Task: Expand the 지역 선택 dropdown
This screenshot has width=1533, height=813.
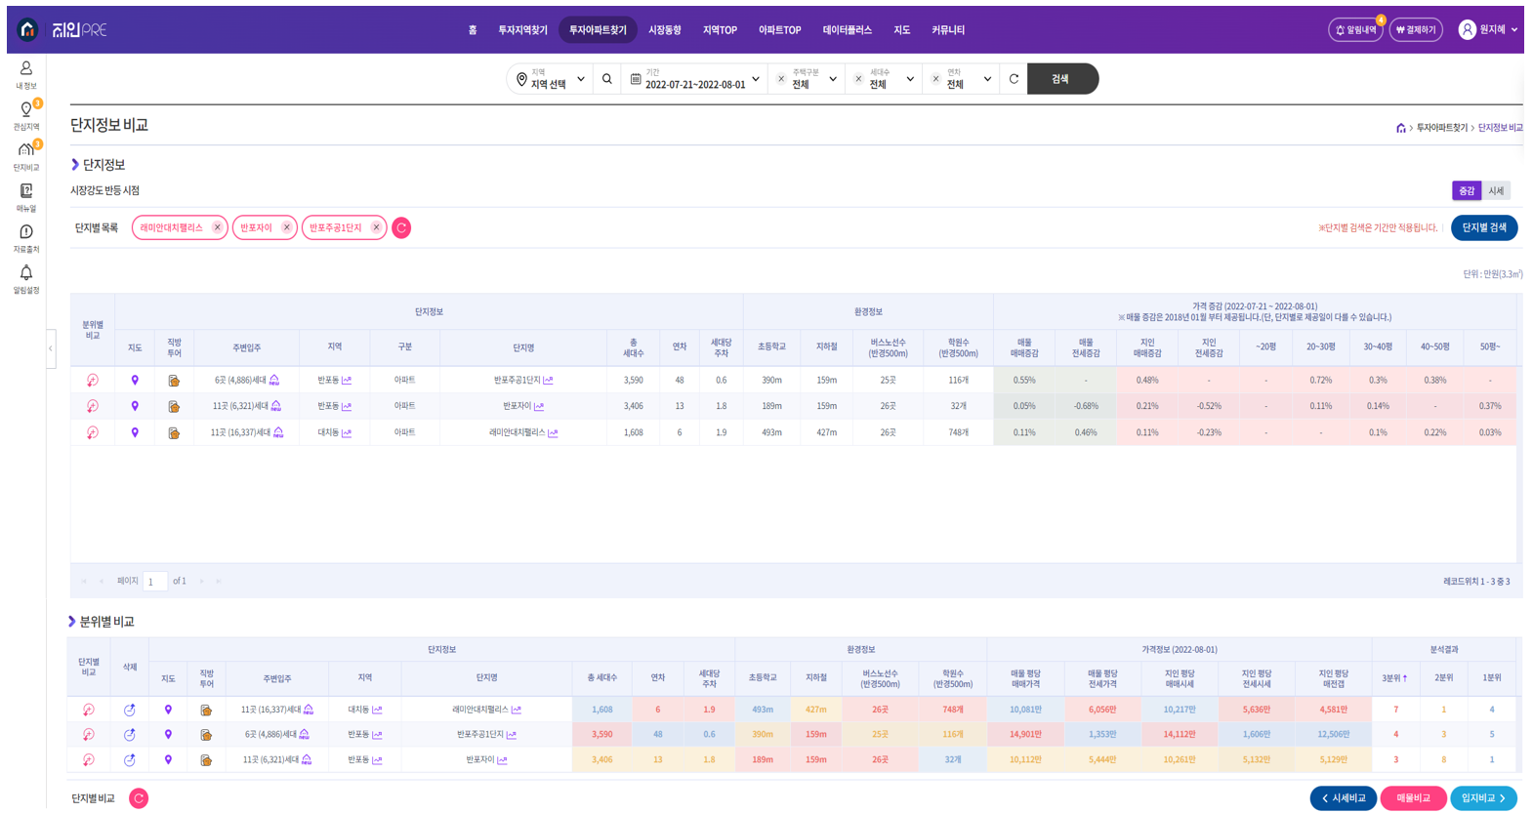Action: tap(552, 79)
